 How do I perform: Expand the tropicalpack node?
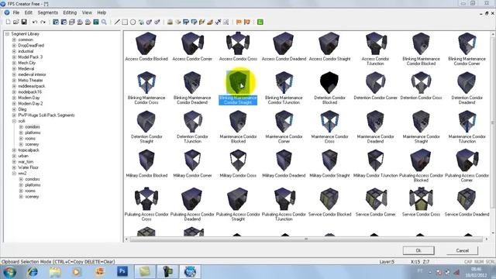pyautogui.click(x=14, y=150)
